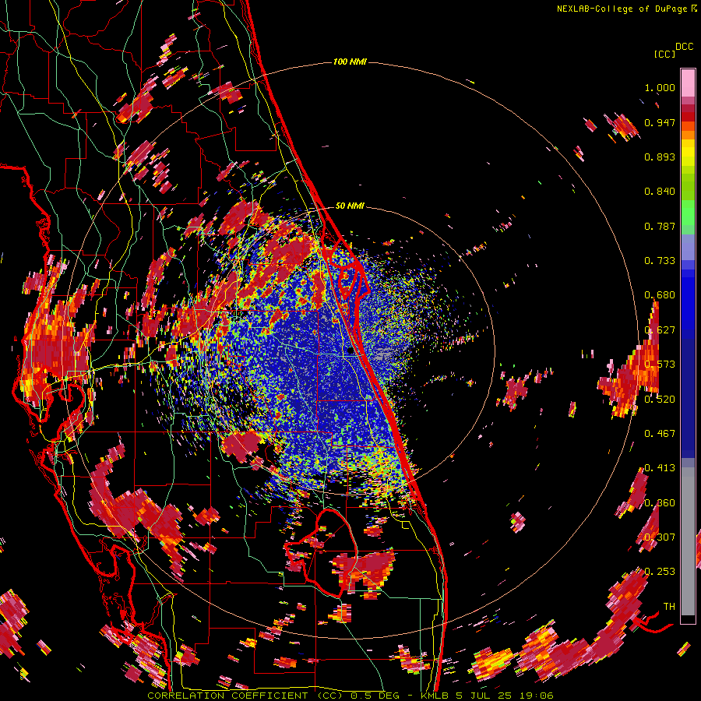The width and height of the screenshot is (701, 701).
Task: Select the 0.787 legend value
Action: (x=660, y=226)
